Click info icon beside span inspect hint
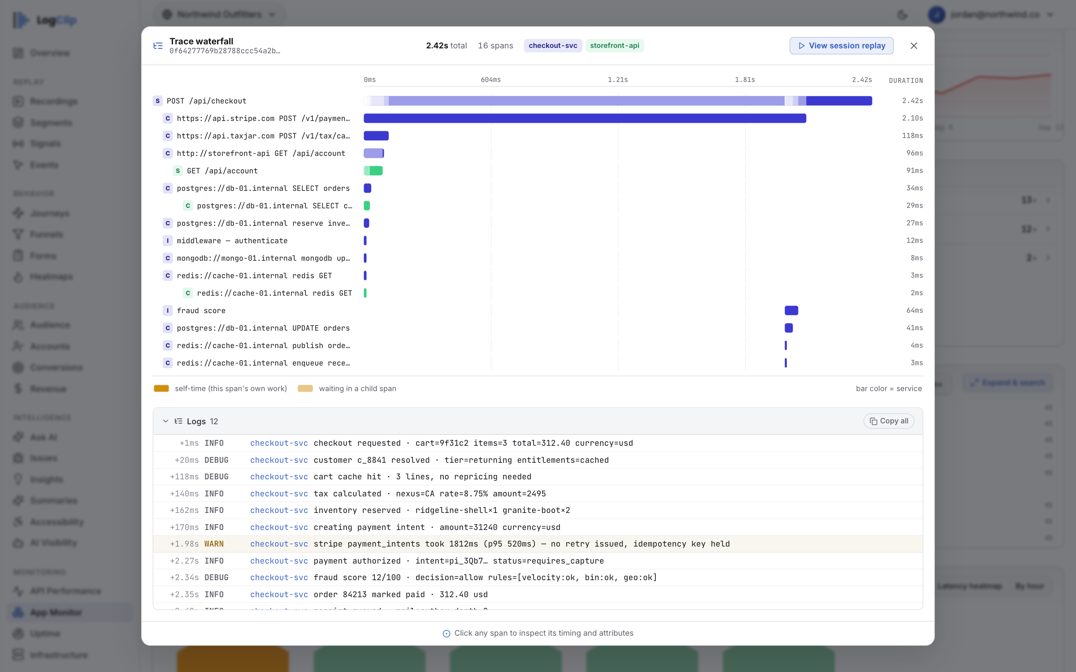1076x672 pixels. coord(447,633)
